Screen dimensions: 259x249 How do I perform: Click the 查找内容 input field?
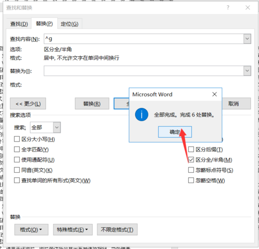tap(144, 39)
